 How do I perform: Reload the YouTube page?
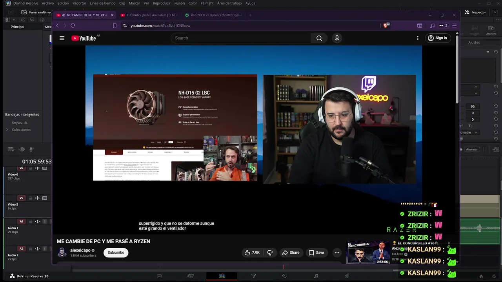tap(73, 25)
